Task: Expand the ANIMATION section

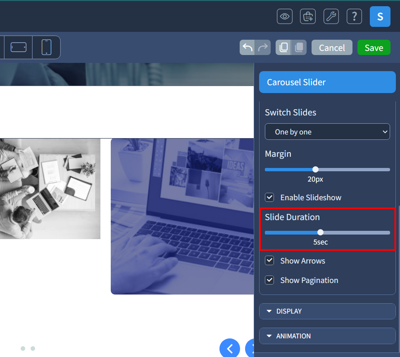Action: (x=327, y=336)
